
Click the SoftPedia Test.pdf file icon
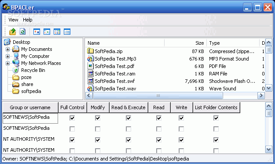tap(90, 66)
